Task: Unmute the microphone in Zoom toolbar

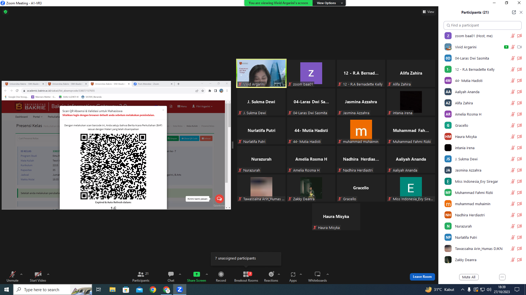Action: pos(12,276)
